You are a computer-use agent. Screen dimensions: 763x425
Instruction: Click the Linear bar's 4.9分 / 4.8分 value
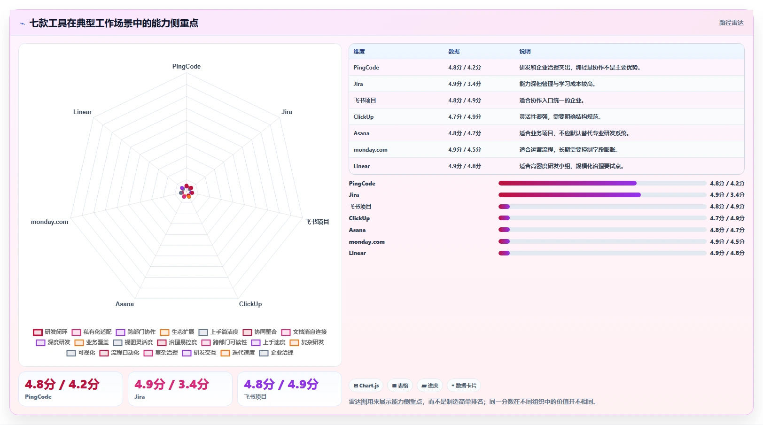727,253
